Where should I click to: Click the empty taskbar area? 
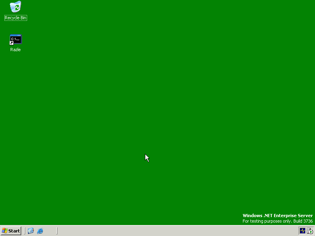pos(157,231)
